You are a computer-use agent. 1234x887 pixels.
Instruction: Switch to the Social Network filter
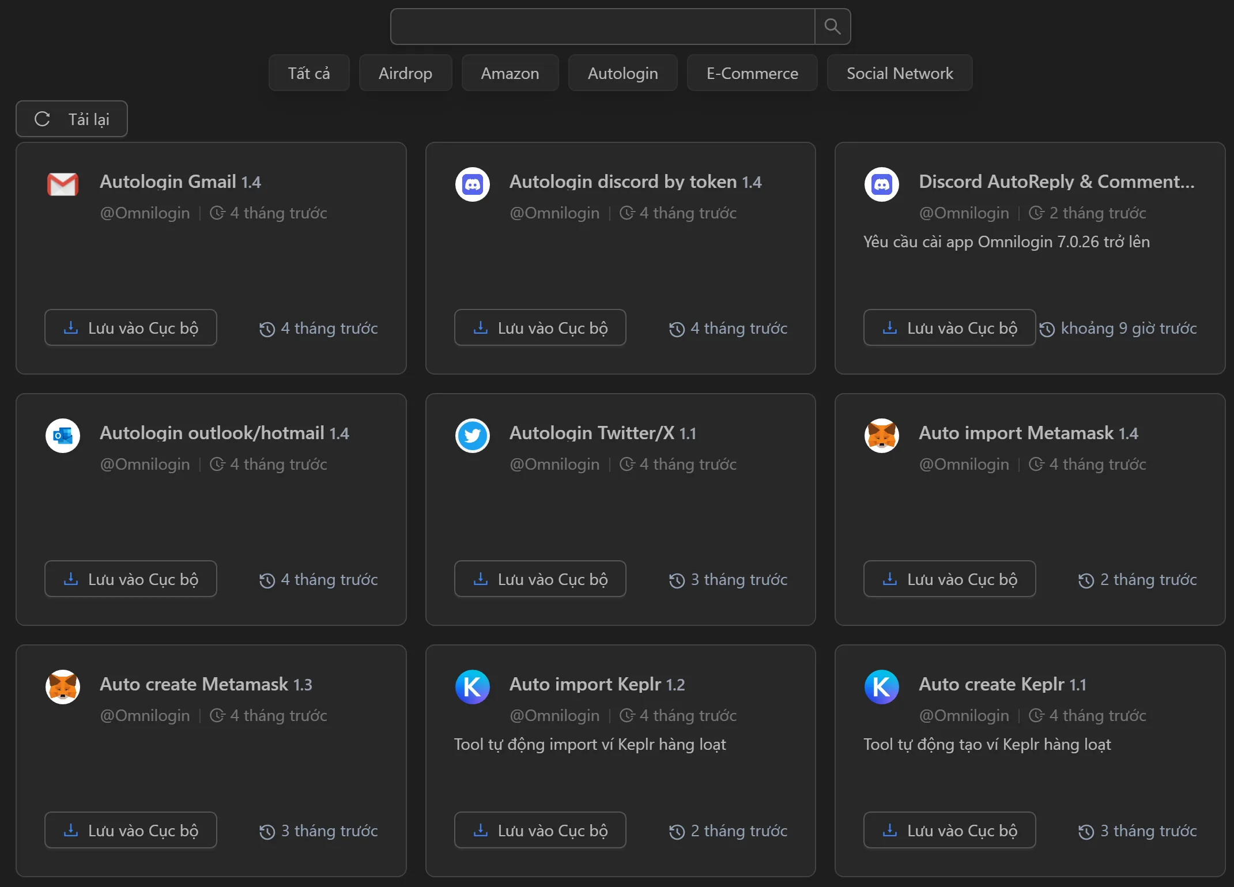899,73
